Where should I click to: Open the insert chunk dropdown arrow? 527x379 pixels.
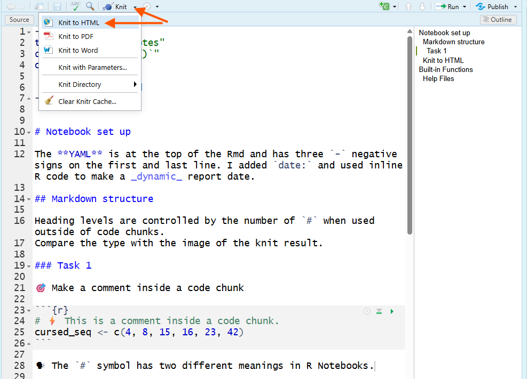click(395, 7)
